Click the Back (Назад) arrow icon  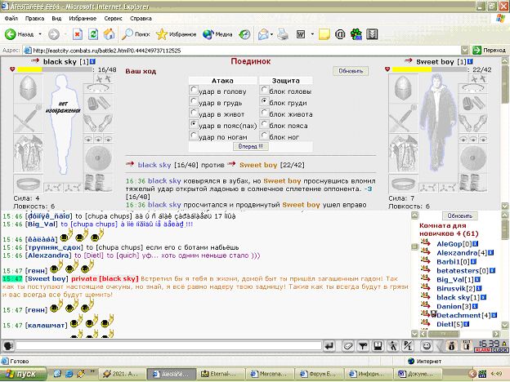pos(11,34)
